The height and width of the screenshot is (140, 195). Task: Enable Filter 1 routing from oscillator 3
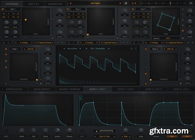6,67
